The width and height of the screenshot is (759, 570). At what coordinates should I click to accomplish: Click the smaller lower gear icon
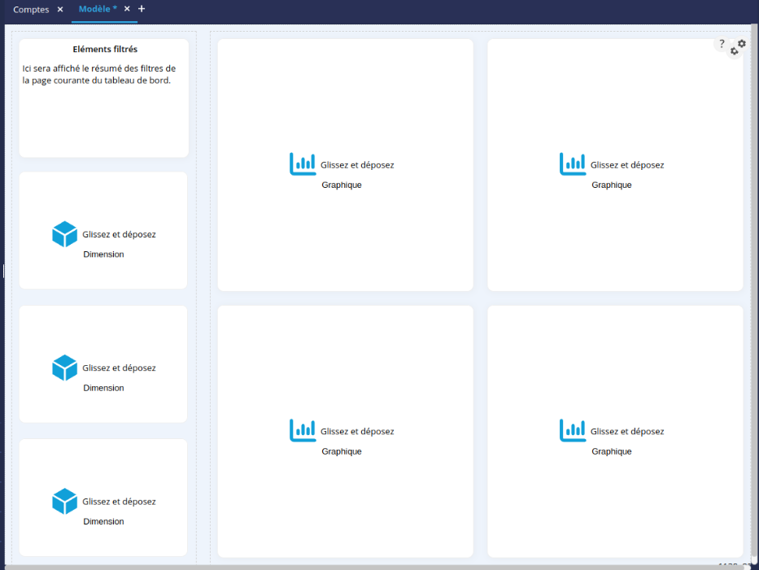point(734,51)
